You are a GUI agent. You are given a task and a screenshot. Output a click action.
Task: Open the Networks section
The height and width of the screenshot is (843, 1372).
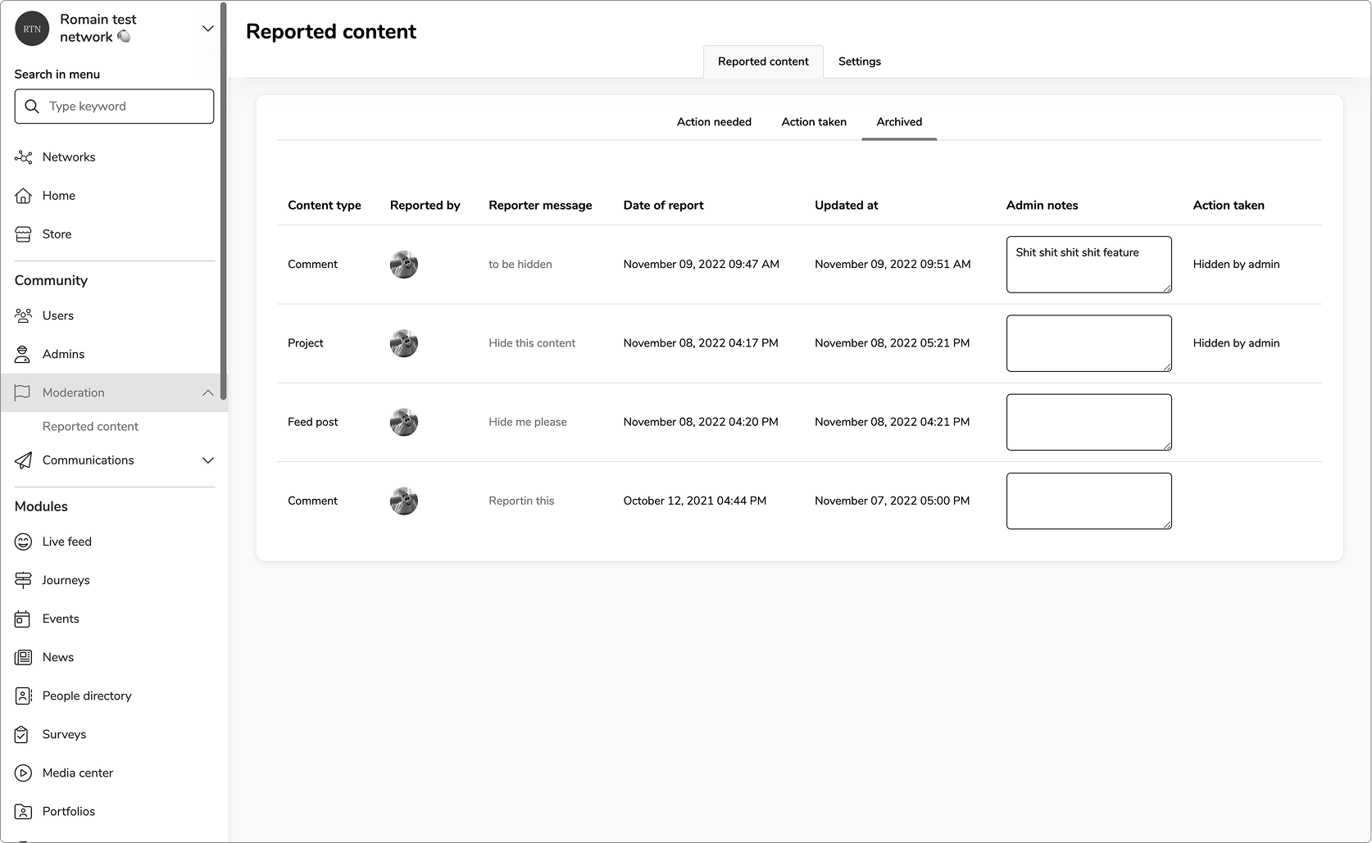click(68, 156)
